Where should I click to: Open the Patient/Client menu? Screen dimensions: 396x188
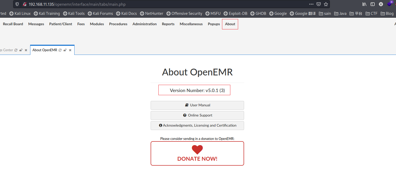pyautogui.click(x=61, y=24)
